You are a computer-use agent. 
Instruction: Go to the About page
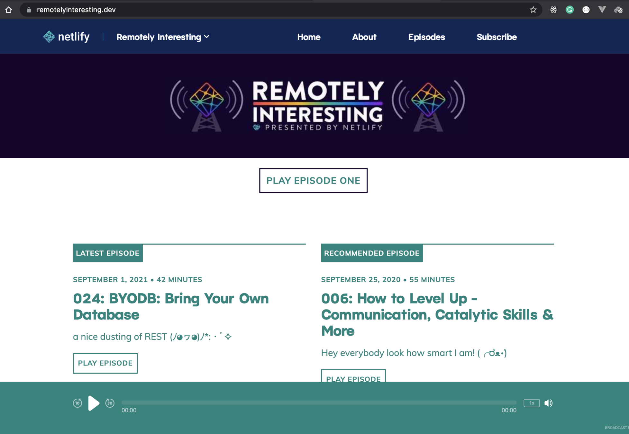(x=364, y=37)
